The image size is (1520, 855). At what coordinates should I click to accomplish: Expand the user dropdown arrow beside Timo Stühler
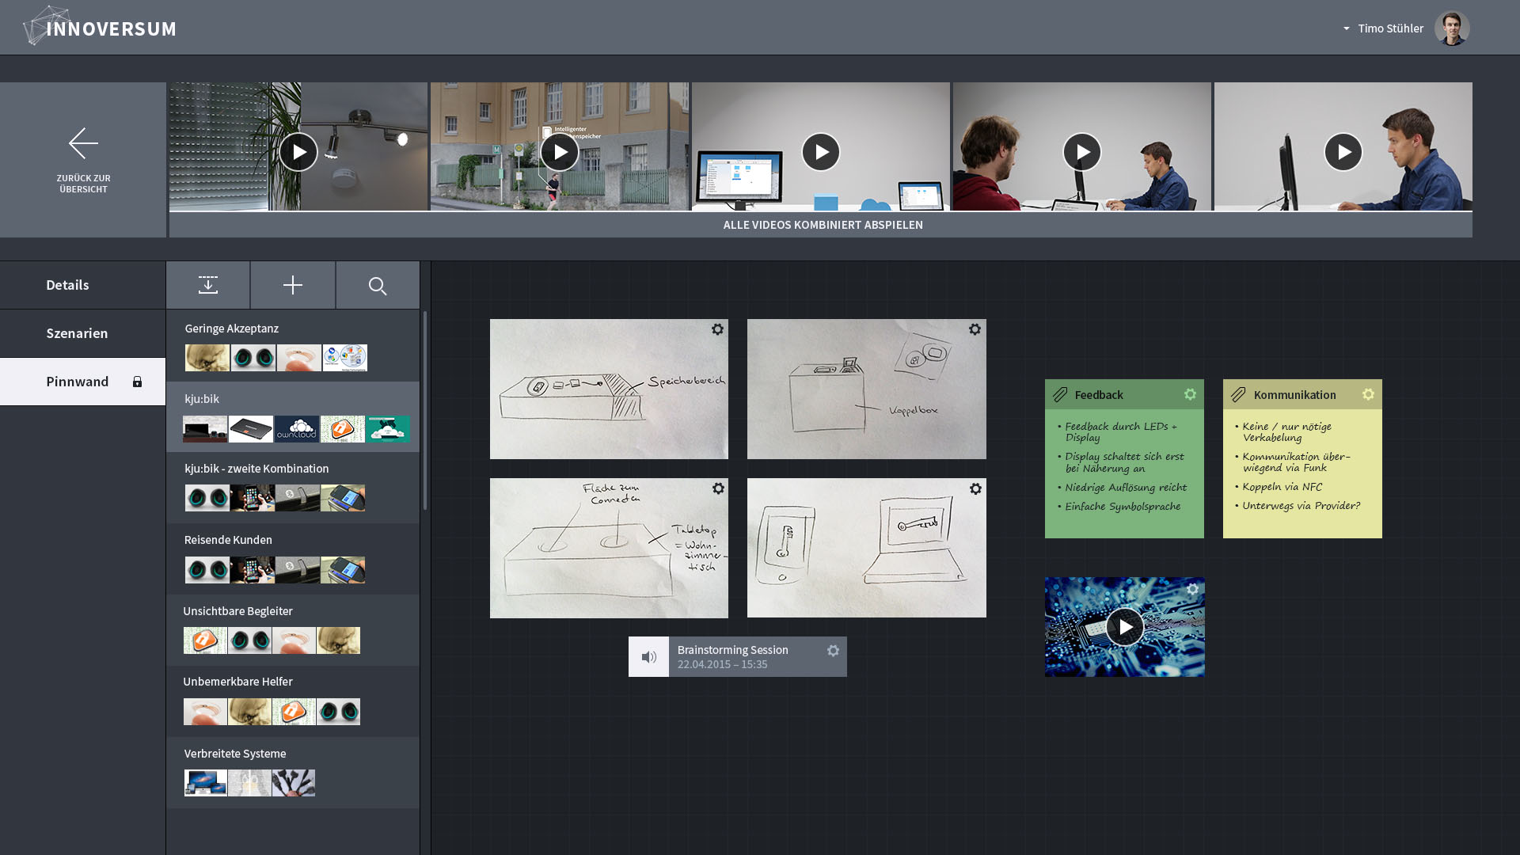coord(1346,28)
